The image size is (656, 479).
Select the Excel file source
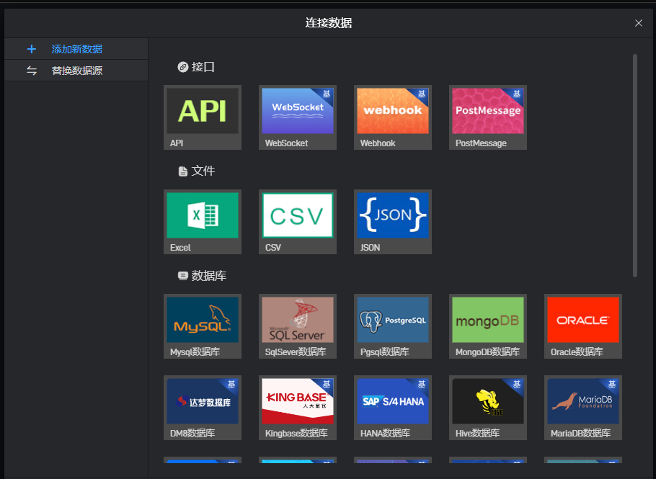(203, 222)
